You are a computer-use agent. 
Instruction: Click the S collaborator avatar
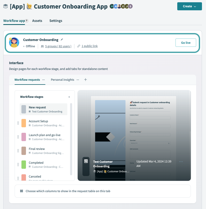130,6
